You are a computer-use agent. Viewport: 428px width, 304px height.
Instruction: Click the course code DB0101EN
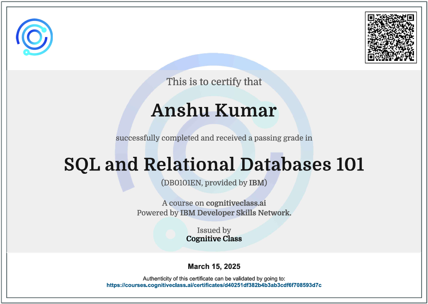click(182, 183)
